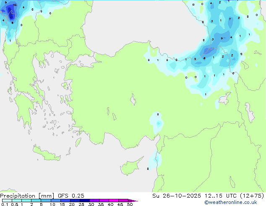Click the '7' precipitation value in the Caucasus

(230, 19)
